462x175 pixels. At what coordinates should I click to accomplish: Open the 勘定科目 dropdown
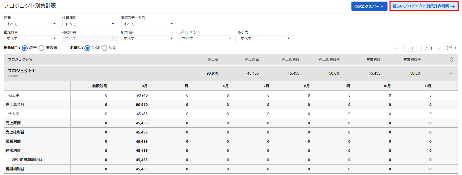(32, 39)
